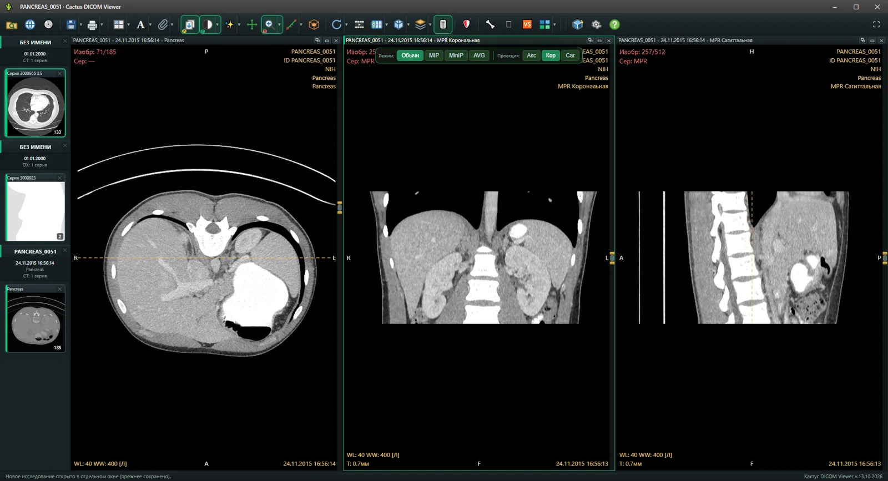Choose the Саг projection button

(570, 55)
